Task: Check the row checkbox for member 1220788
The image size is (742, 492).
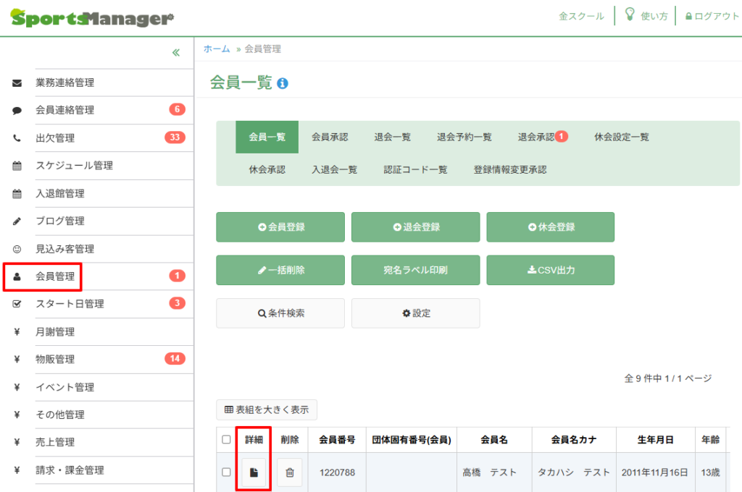Action: point(226,472)
